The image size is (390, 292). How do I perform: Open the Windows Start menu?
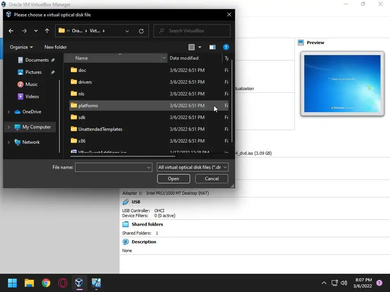tap(12, 283)
